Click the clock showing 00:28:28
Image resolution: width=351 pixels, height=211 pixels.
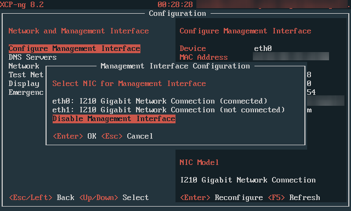point(175,4)
